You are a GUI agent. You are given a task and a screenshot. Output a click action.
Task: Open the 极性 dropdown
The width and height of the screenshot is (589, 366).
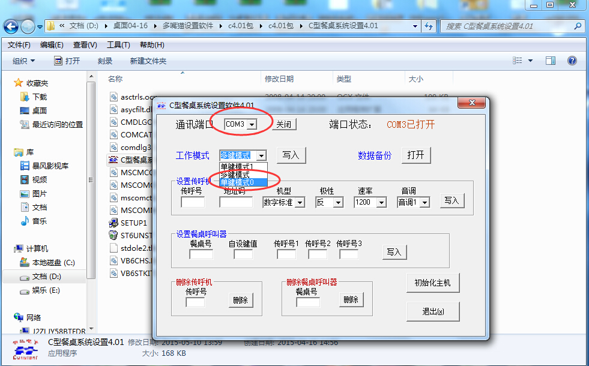(338, 203)
